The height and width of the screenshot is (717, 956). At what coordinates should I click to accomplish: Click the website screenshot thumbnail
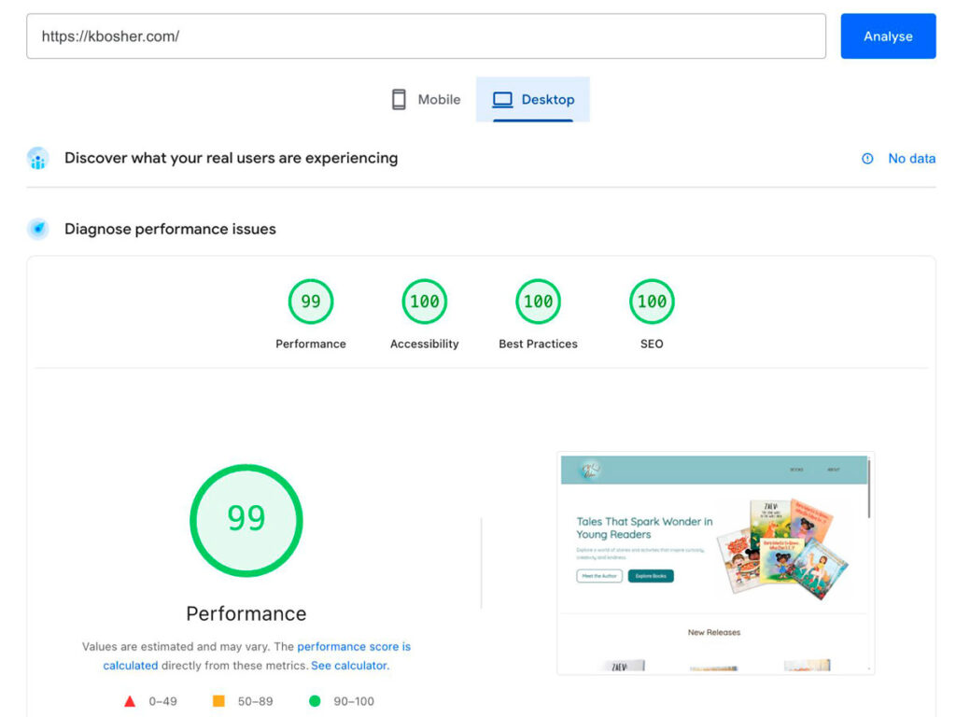tap(715, 563)
